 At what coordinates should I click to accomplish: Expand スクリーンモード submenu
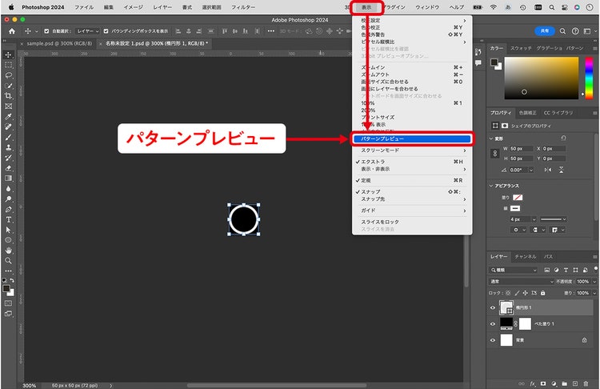[x=412, y=150]
